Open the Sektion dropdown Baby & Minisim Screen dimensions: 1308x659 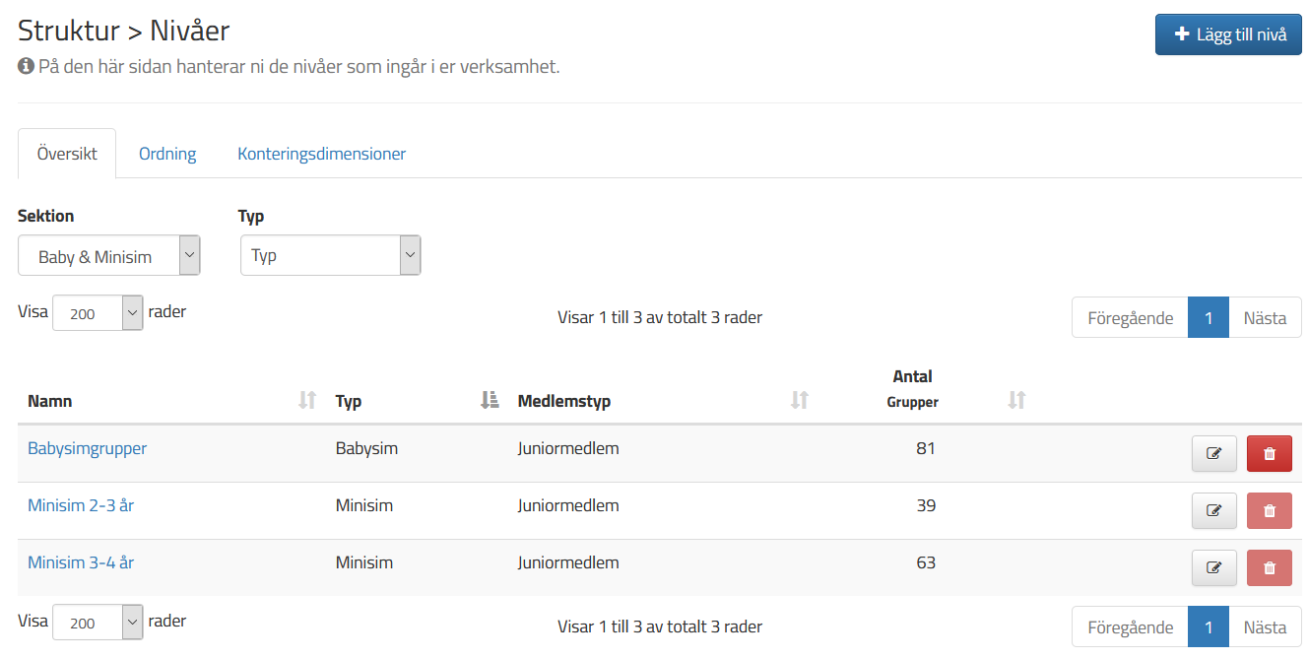[x=108, y=256]
